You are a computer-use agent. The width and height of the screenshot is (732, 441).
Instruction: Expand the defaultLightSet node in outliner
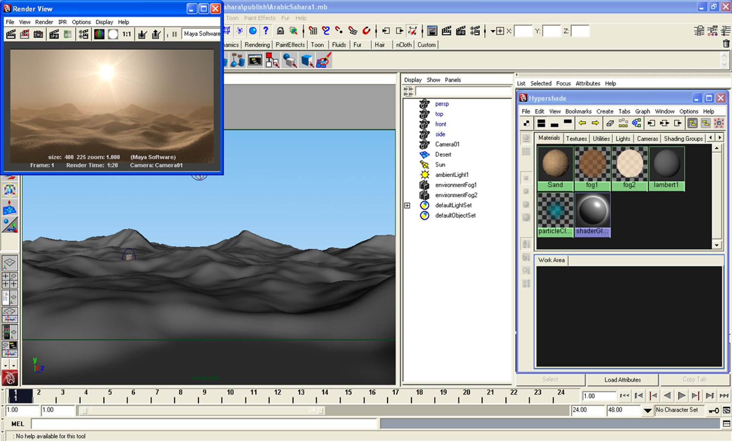(407, 205)
